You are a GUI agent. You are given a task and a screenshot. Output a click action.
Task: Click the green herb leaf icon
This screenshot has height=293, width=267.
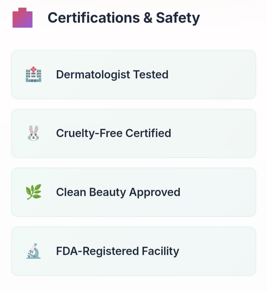tap(33, 192)
